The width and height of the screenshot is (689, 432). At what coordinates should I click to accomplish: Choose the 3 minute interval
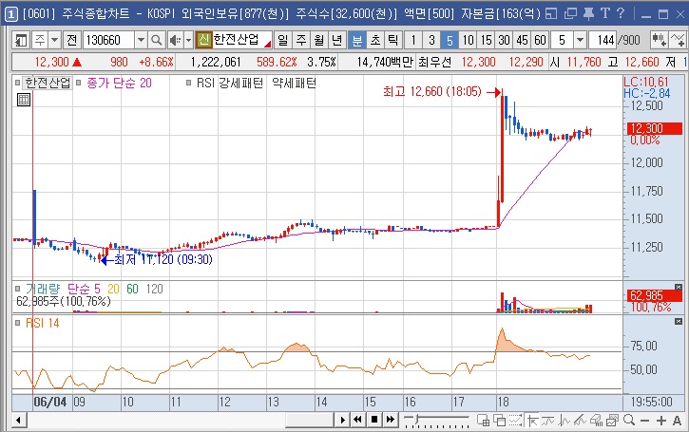tap(431, 41)
